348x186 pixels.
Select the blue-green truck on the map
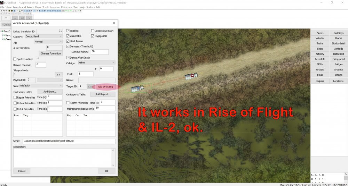[136, 89]
